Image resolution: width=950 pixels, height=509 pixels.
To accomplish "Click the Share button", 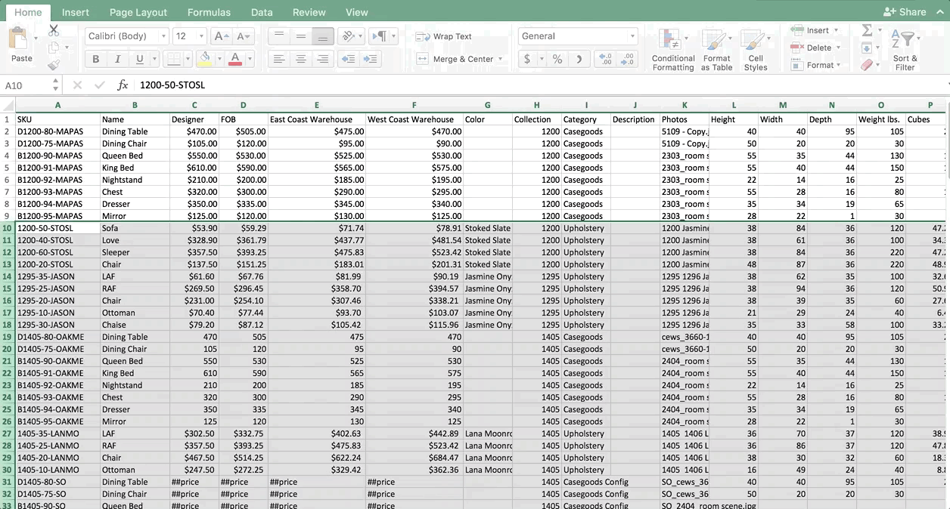I will [905, 11].
